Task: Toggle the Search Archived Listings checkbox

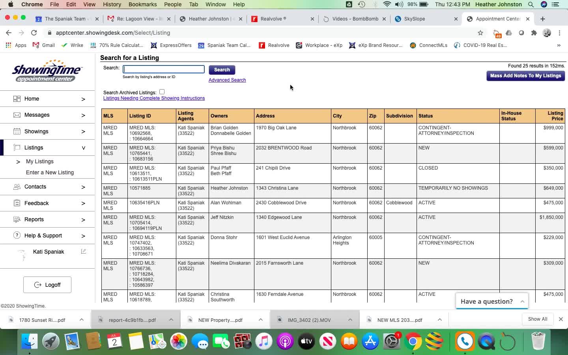Action: (162, 92)
